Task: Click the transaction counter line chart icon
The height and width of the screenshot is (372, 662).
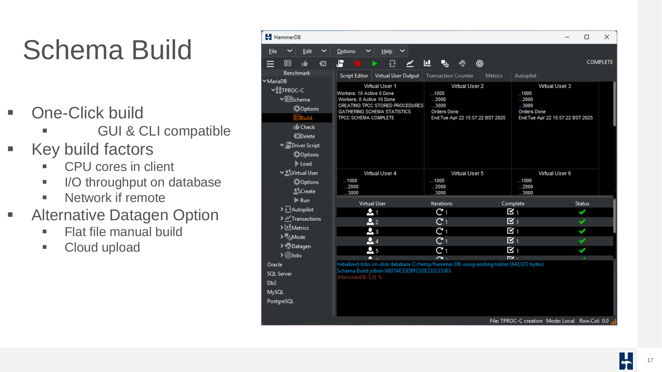Action: tap(410, 63)
